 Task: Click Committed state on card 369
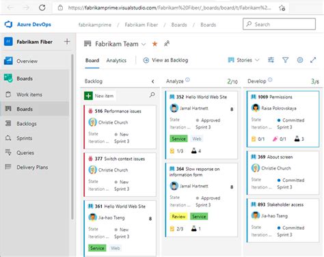[x=291, y=180]
